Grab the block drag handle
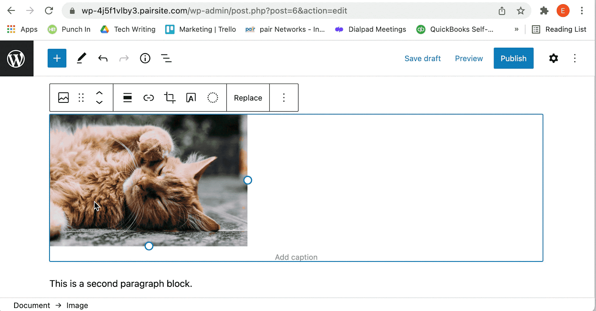 [81, 98]
